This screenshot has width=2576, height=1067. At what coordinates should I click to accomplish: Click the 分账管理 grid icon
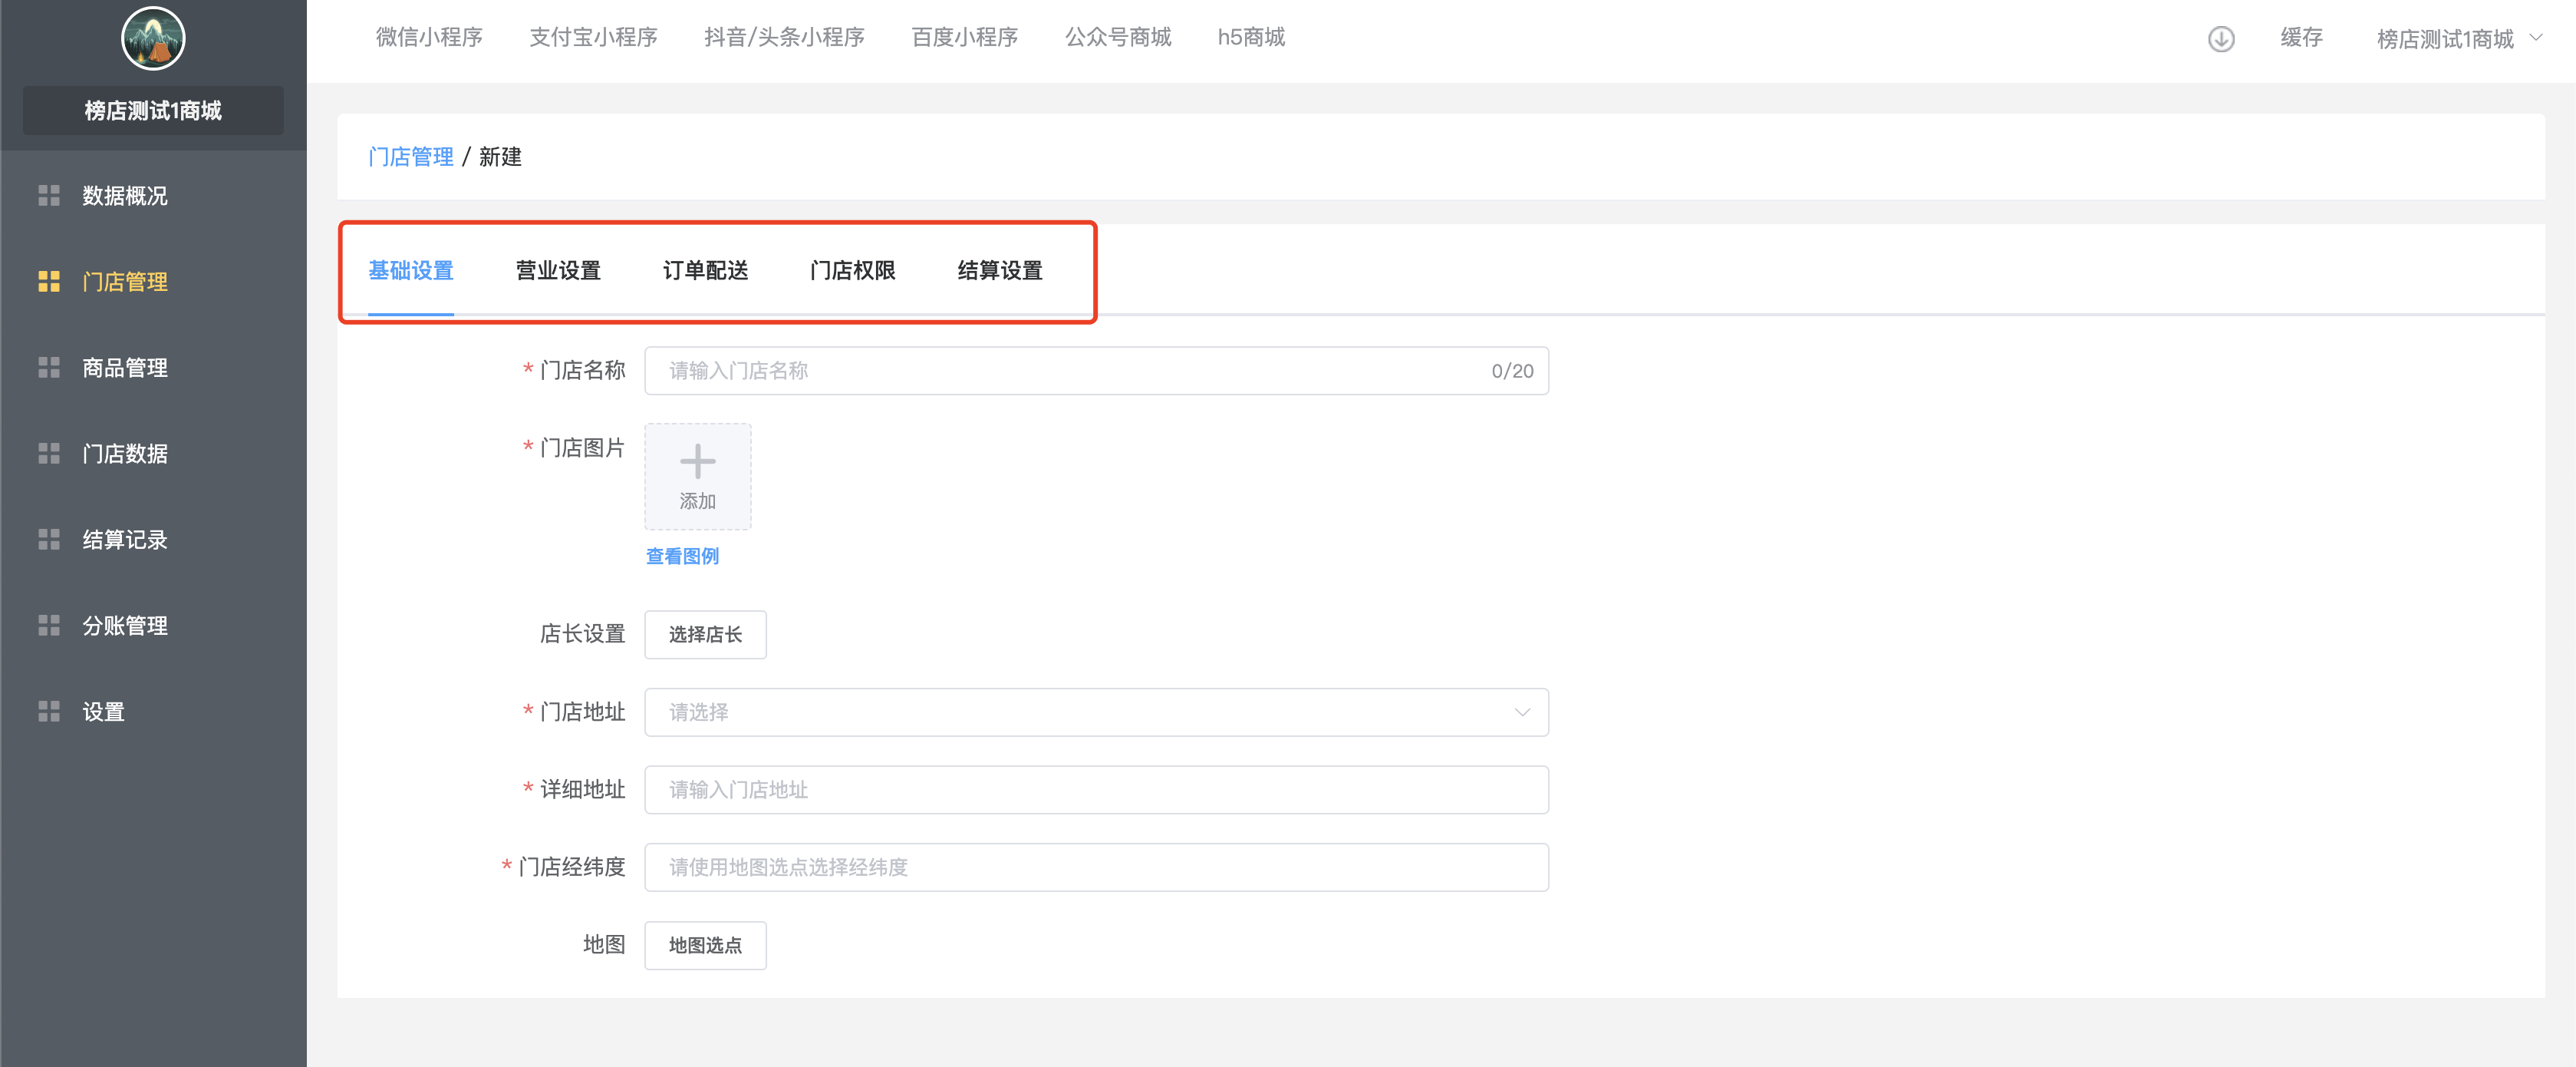point(49,626)
